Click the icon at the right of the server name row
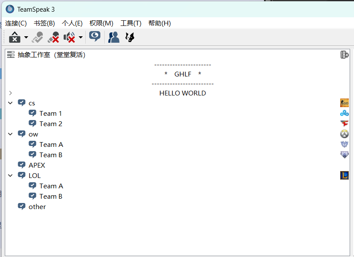This screenshot has height=257, width=354. point(344,55)
